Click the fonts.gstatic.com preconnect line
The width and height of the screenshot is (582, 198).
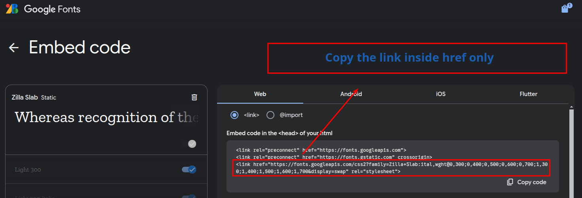pos(334,157)
